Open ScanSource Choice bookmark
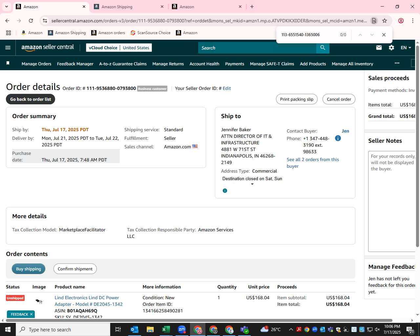Image resolution: width=420 pixels, height=336 pixels. click(150, 33)
